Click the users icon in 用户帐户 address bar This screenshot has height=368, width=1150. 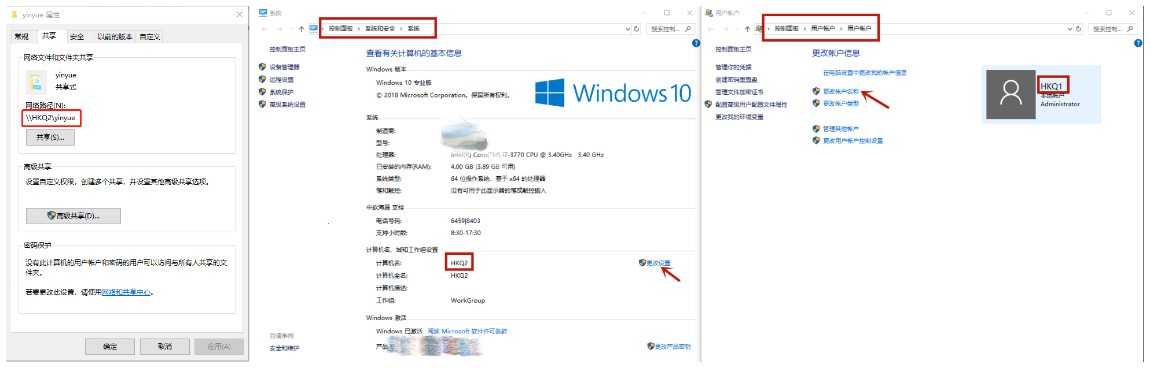click(759, 28)
